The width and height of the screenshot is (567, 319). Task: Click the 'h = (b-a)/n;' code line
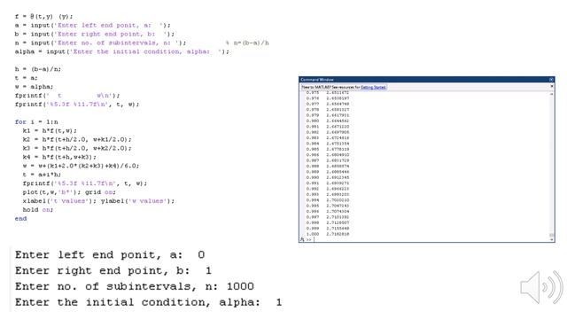pos(38,69)
